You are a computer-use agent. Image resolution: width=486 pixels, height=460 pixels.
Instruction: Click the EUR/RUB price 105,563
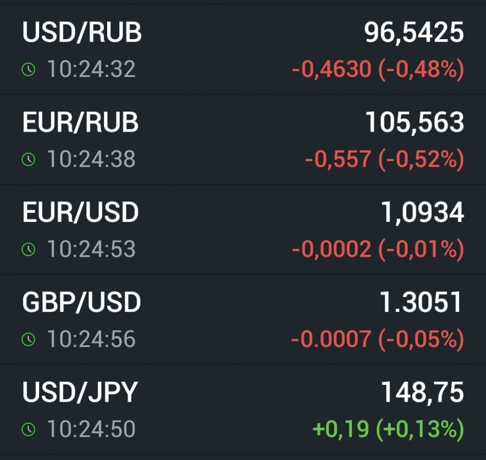(x=414, y=123)
